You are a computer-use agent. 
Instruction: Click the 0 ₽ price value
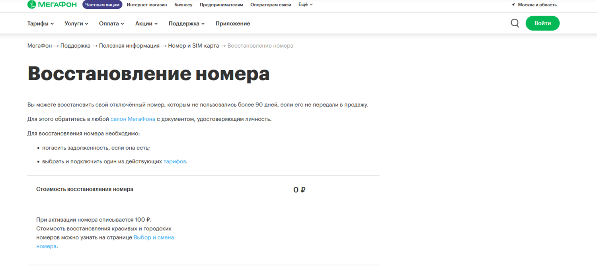[299, 190]
